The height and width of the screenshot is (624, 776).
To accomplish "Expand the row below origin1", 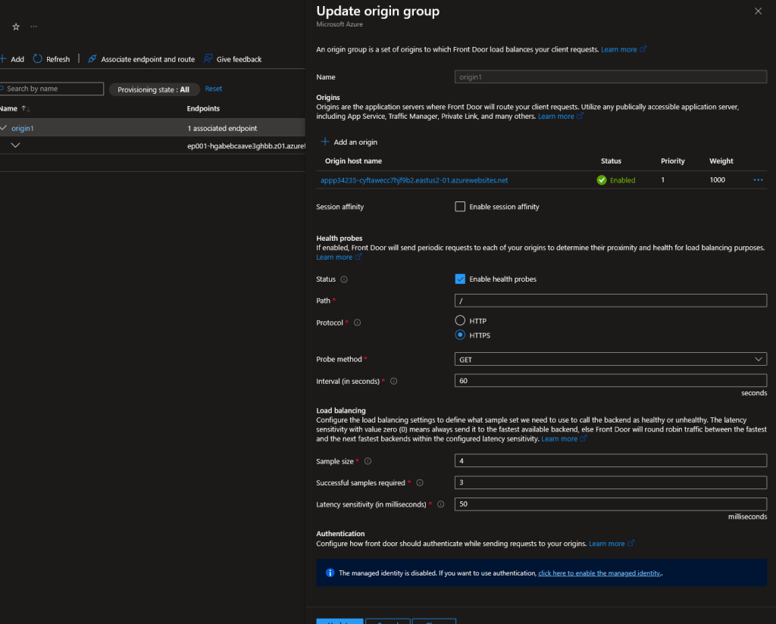I will click(16, 145).
